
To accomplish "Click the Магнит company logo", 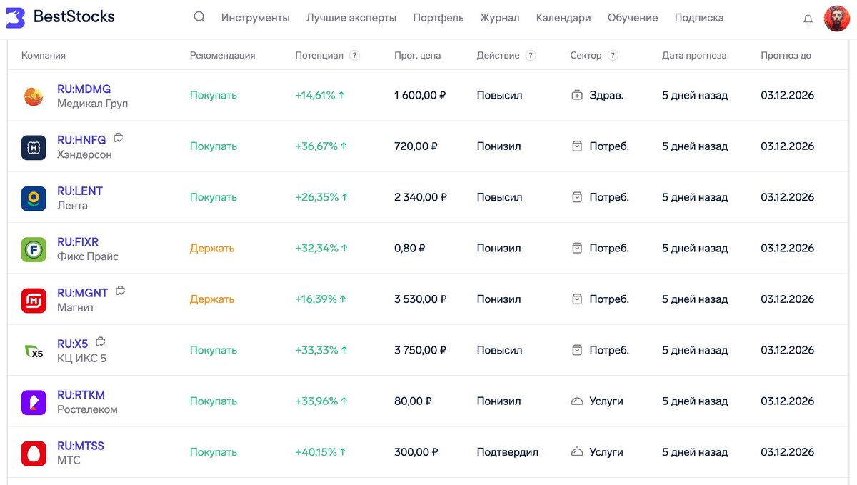I will [34, 301].
